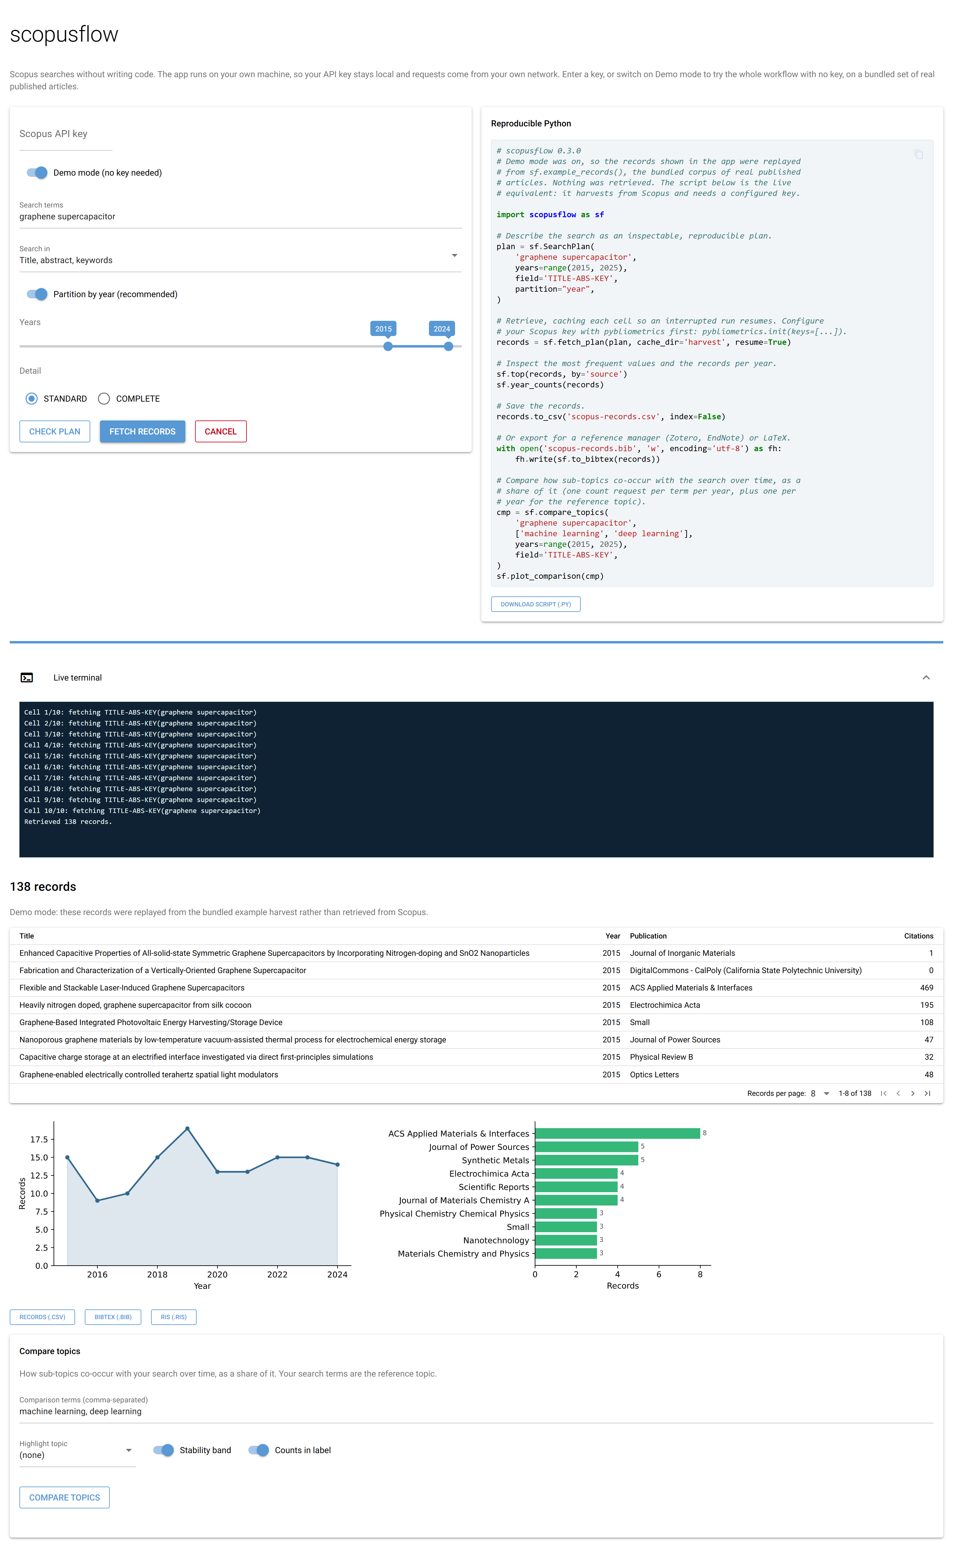Viewport: 953px width, 1547px height.
Task: Open the Highlight topic dropdown
Action: point(77,1450)
